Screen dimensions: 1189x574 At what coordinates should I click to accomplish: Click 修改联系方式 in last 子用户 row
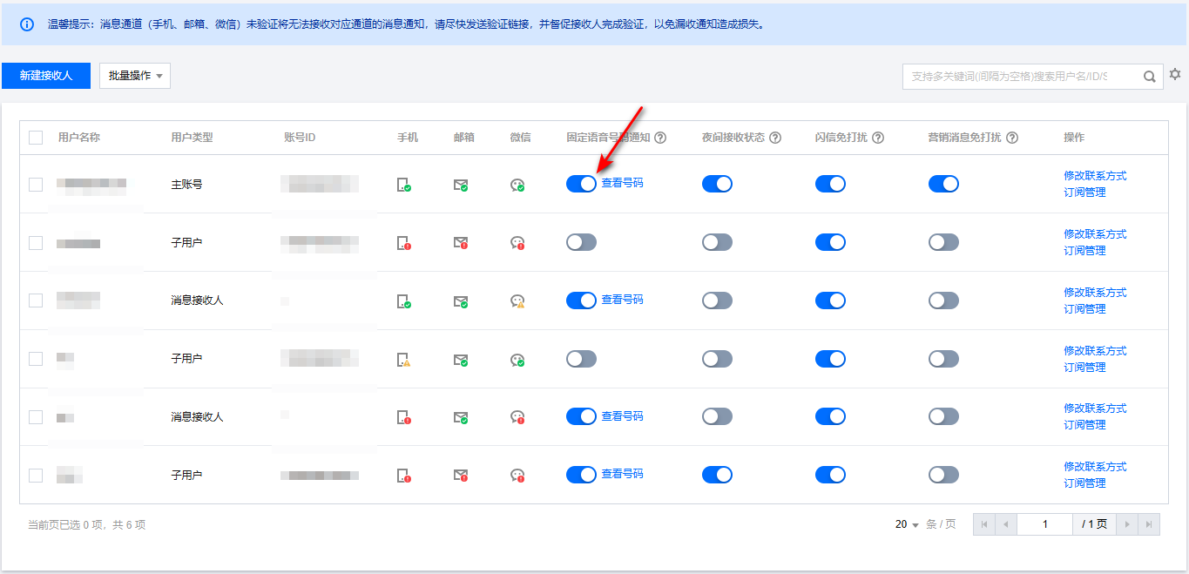tap(1095, 467)
